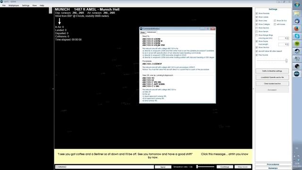
Task: Enable the Show Terrain checkbox
Action: point(257,32)
